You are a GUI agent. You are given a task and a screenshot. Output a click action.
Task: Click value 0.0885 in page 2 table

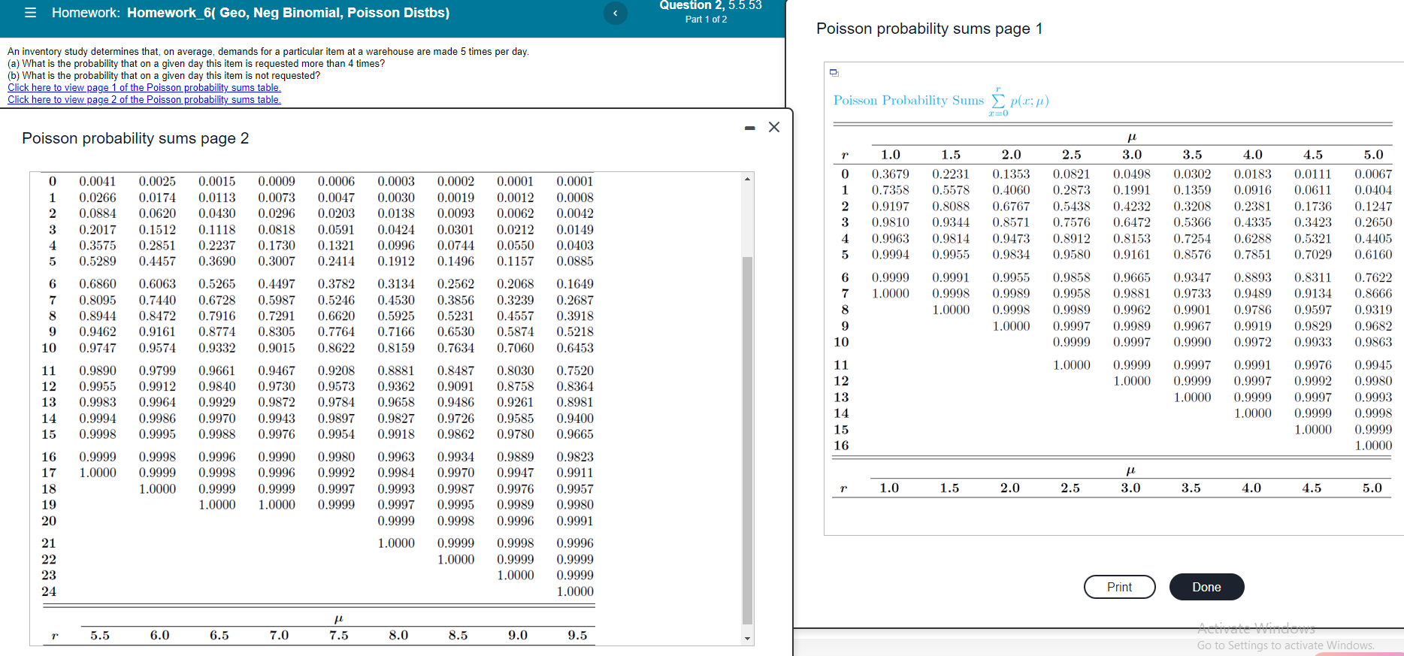tap(575, 261)
